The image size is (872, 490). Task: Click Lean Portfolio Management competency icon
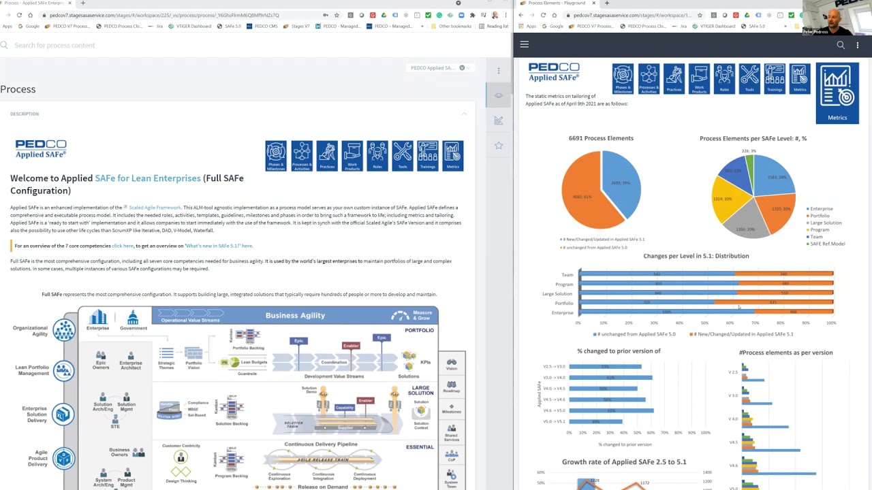[64, 371]
